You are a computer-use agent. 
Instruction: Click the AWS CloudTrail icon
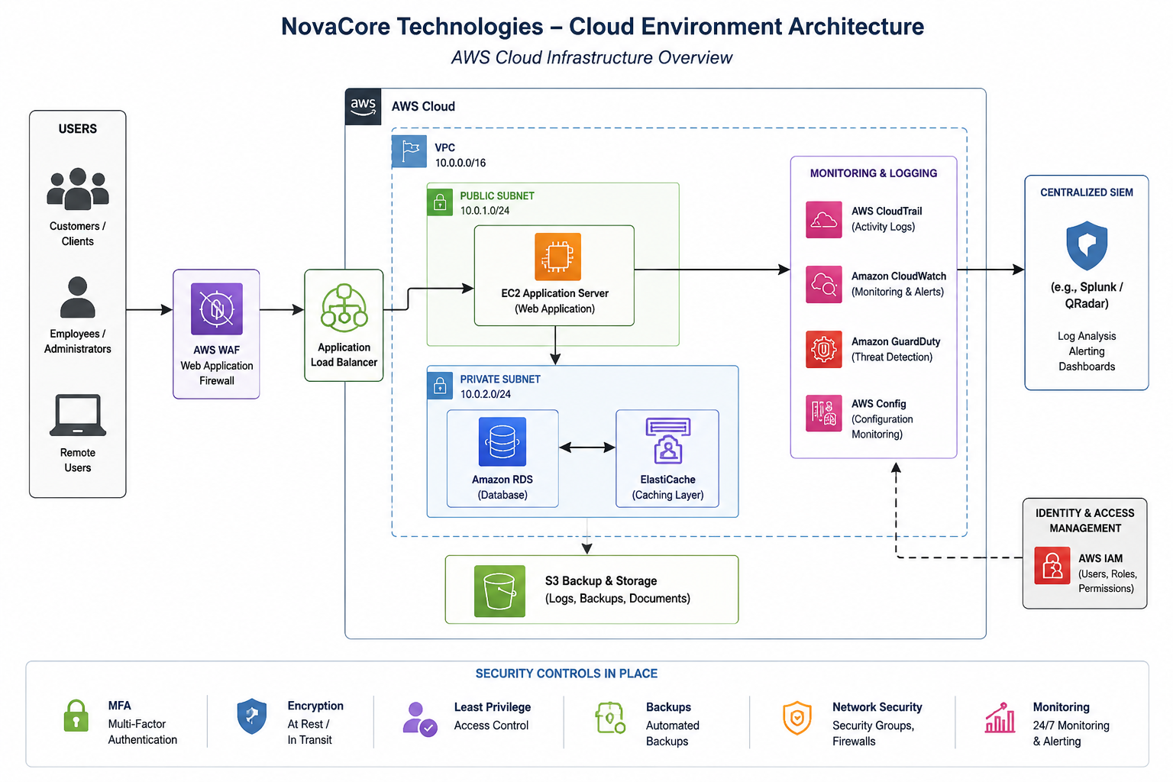(x=824, y=219)
